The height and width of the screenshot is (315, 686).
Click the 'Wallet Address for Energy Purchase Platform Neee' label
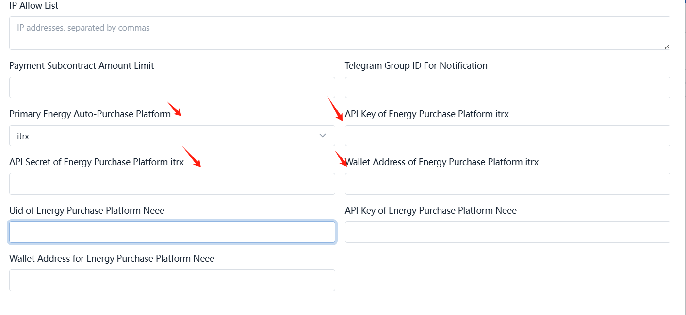tap(112, 258)
